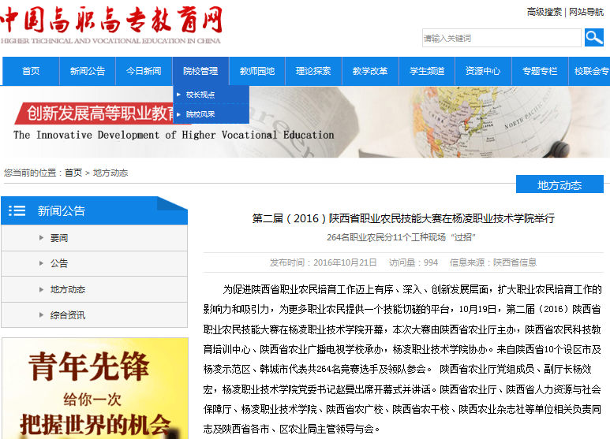The width and height of the screenshot is (610, 439).
Task: Select 地方动态 in the sidebar list
Action: 68,289
